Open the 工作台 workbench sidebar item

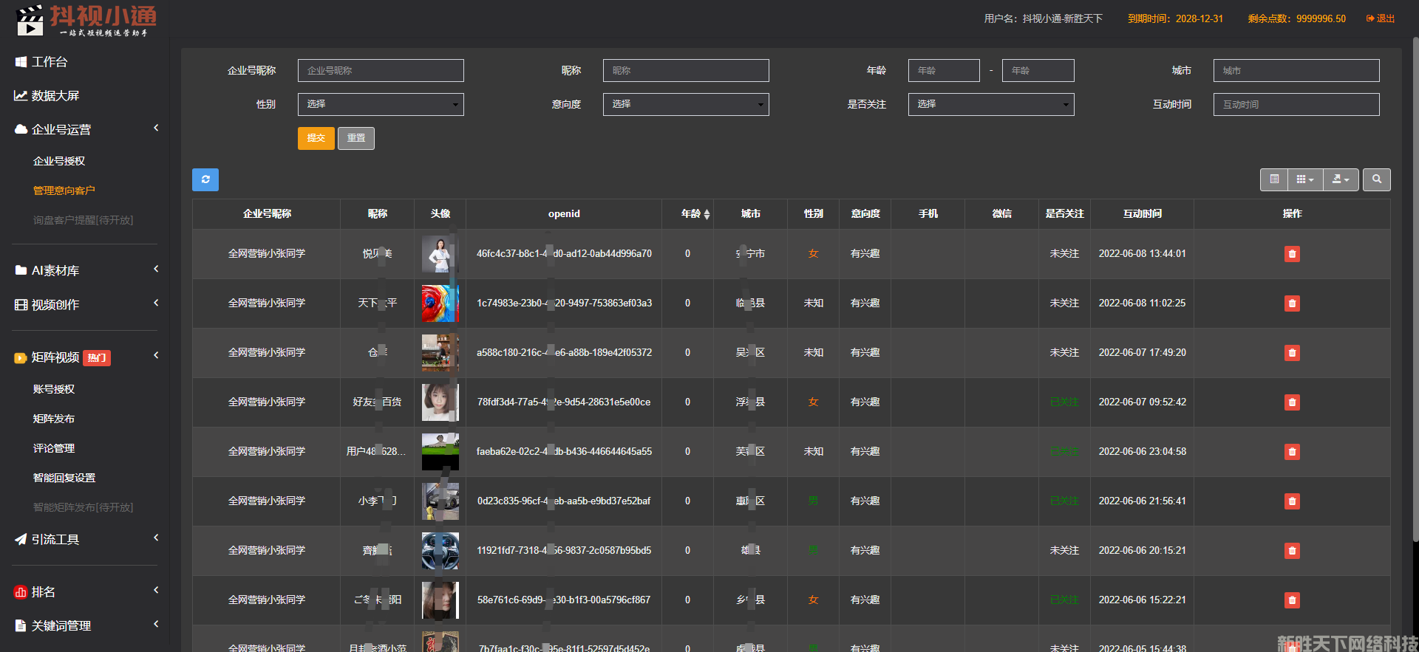point(49,62)
